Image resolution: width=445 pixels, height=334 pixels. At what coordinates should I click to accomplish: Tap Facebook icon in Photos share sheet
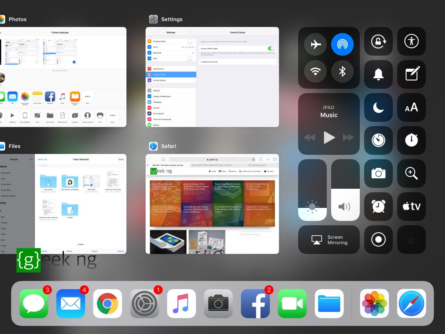point(50,97)
